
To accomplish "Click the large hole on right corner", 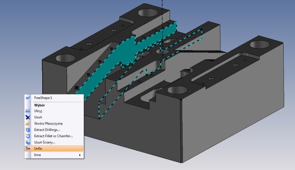I will [x=260, y=45].
